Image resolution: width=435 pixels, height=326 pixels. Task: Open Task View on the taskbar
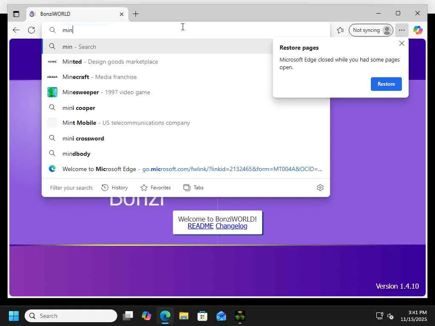[128, 316]
